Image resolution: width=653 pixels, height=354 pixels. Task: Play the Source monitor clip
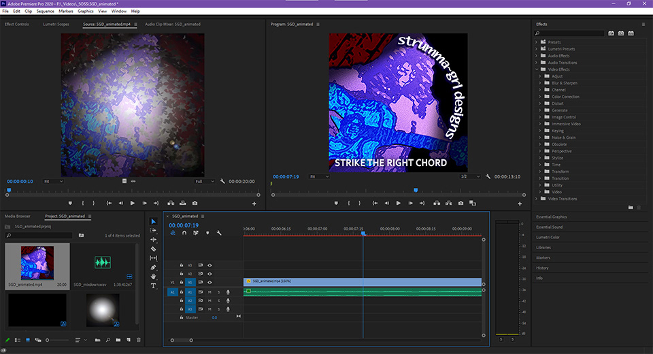point(133,203)
